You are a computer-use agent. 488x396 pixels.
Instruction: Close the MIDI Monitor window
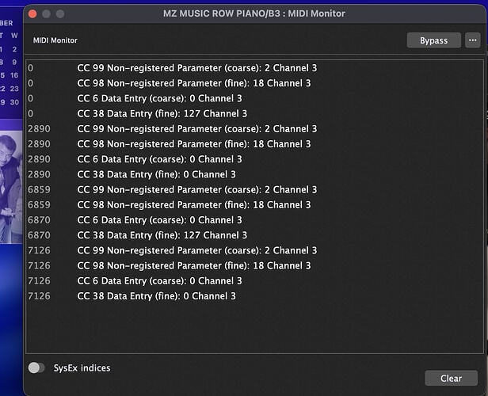tap(32, 13)
